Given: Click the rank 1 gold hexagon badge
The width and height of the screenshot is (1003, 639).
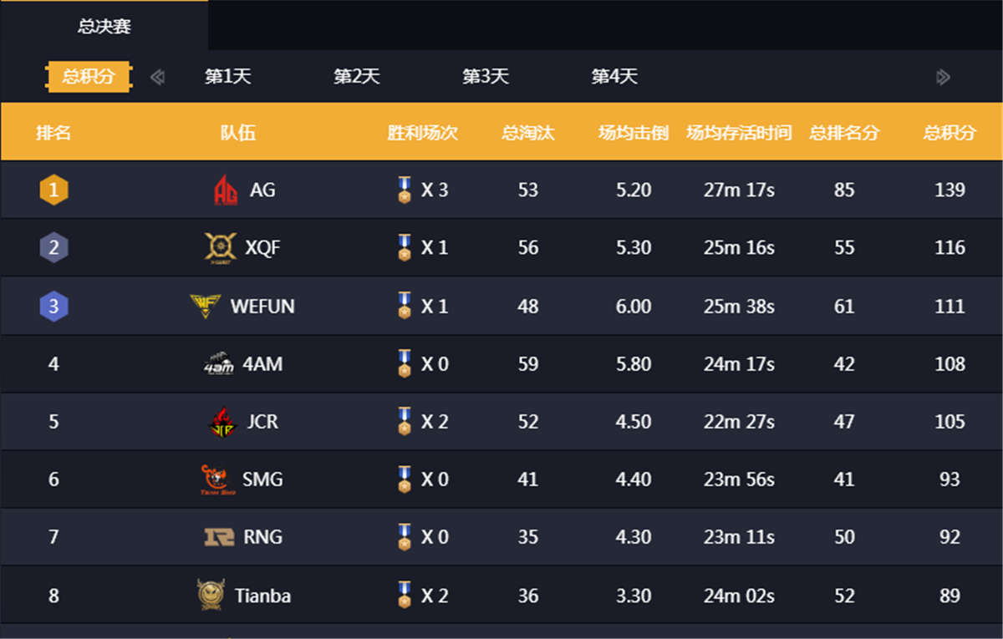Looking at the screenshot, I should coord(53,190).
